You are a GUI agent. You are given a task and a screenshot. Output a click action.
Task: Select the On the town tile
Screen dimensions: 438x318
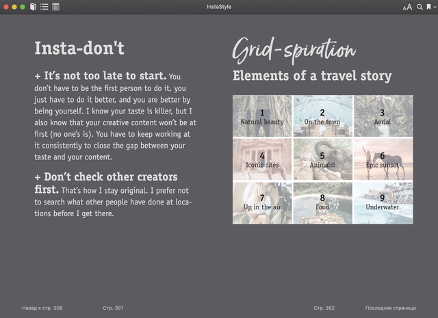322,116
